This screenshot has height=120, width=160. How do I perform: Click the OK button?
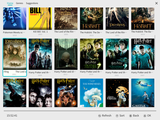(147, 115)
